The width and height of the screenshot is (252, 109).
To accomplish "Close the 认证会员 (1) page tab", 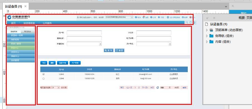I will pyautogui.click(x=25, y=6).
